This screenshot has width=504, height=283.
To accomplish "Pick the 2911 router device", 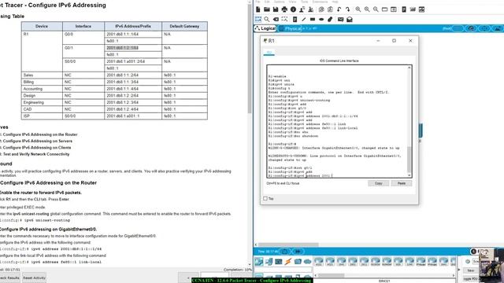I will click(x=364, y=262).
